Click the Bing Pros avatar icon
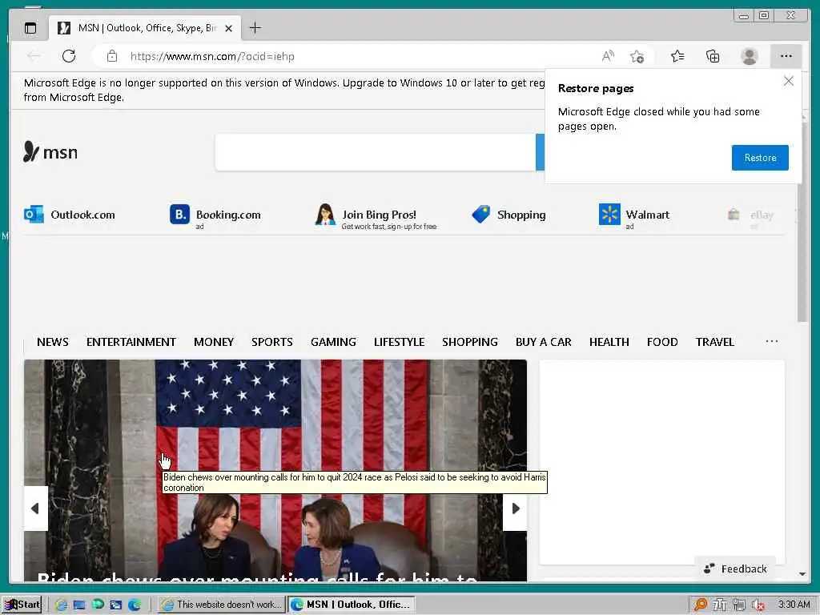Screen dimensions: 820x615 [x=325, y=215]
